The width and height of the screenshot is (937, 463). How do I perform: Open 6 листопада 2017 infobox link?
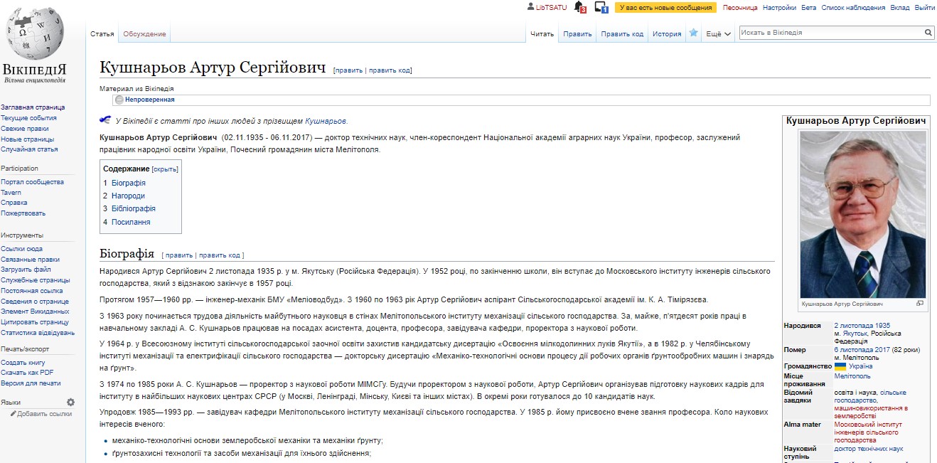(x=862, y=350)
